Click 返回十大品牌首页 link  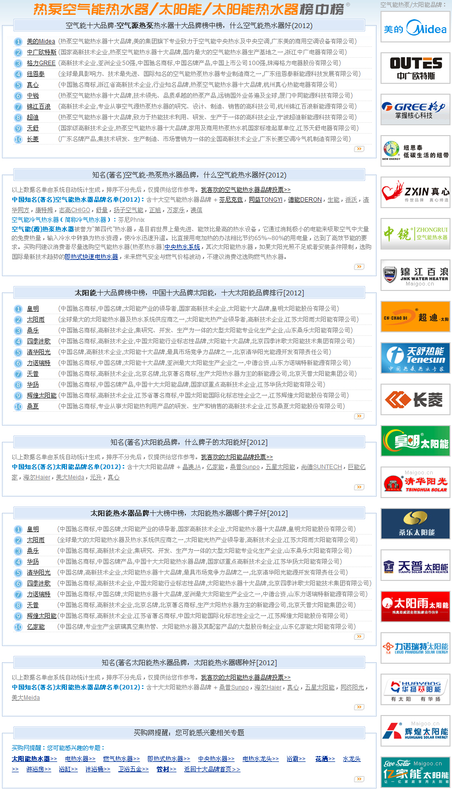pos(212,769)
